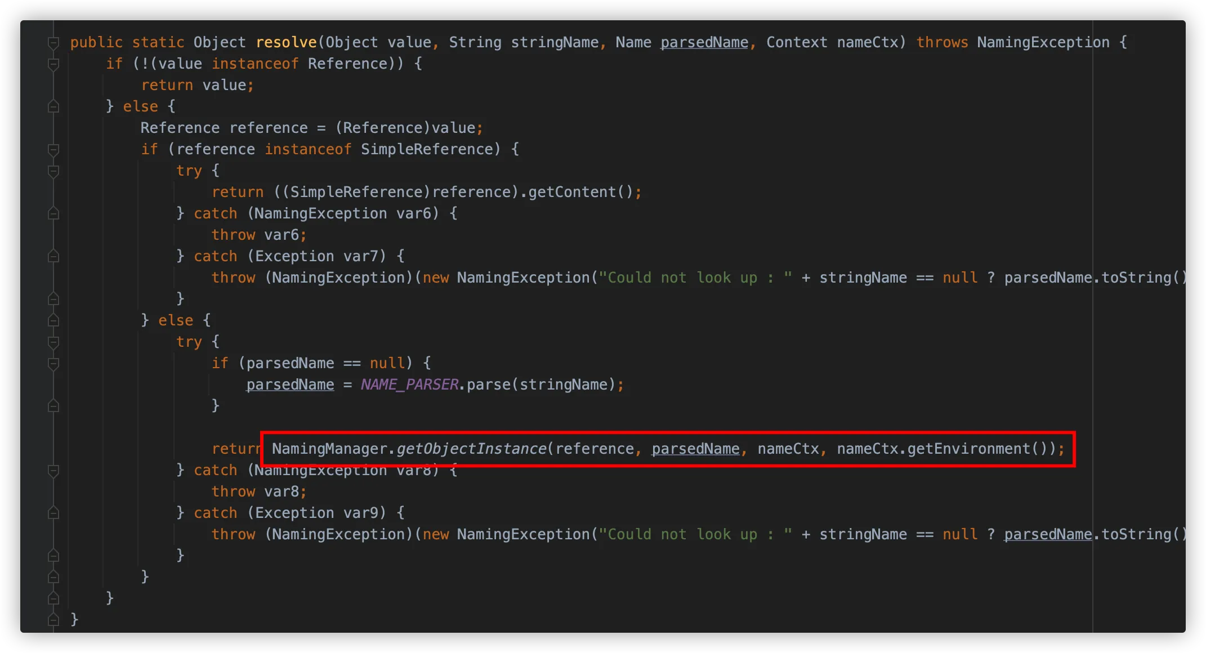Screen dimensions: 1206x653
Task: Click 'getObjectInstance' method call
Action: click(x=471, y=449)
